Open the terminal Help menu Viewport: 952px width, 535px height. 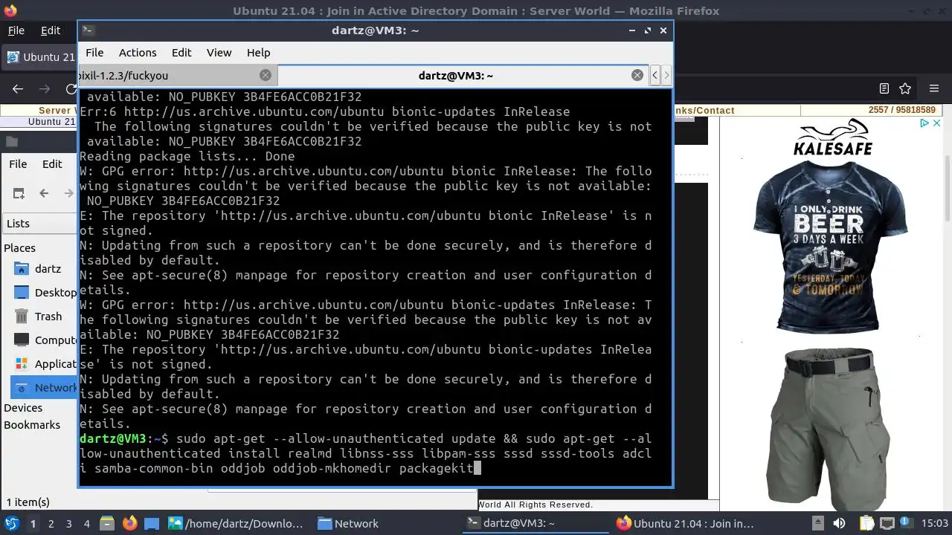(x=258, y=53)
